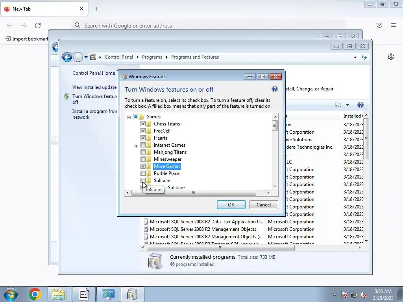
Task: Launch Chrome from the taskbar
Action: tap(35, 294)
